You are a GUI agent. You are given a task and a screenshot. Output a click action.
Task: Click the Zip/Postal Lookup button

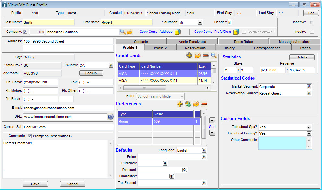tap(91, 73)
